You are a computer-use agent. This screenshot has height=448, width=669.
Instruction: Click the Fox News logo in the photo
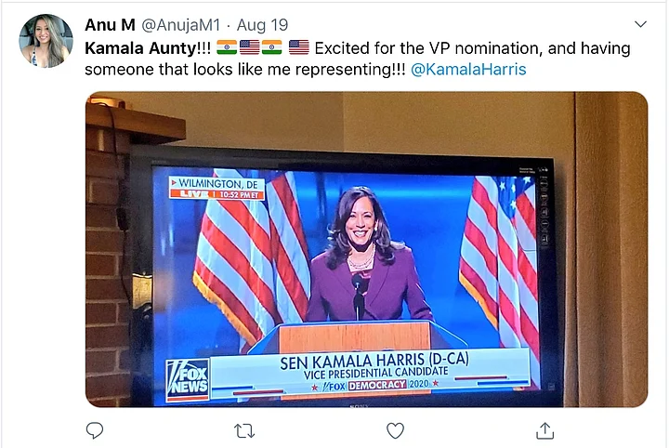tap(188, 380)
